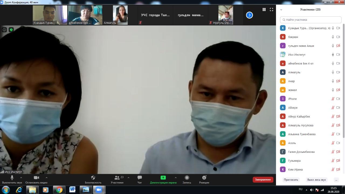Expand video options arrow next to camera
This screenshot has height=194, width=345.
point(46,178)
